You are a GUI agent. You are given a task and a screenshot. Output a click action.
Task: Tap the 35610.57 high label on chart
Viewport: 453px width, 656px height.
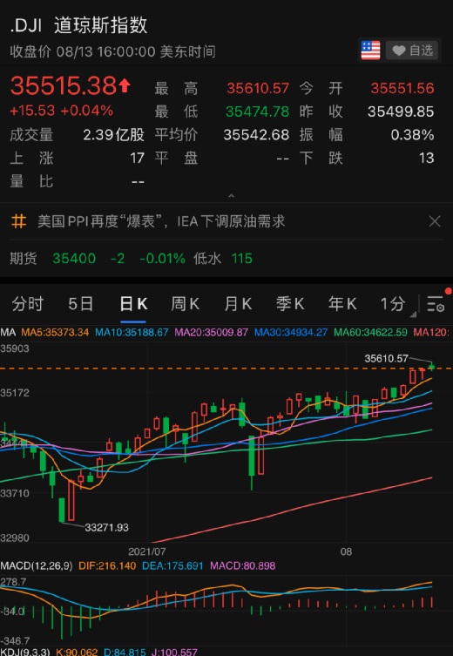(x=386, y=358)
